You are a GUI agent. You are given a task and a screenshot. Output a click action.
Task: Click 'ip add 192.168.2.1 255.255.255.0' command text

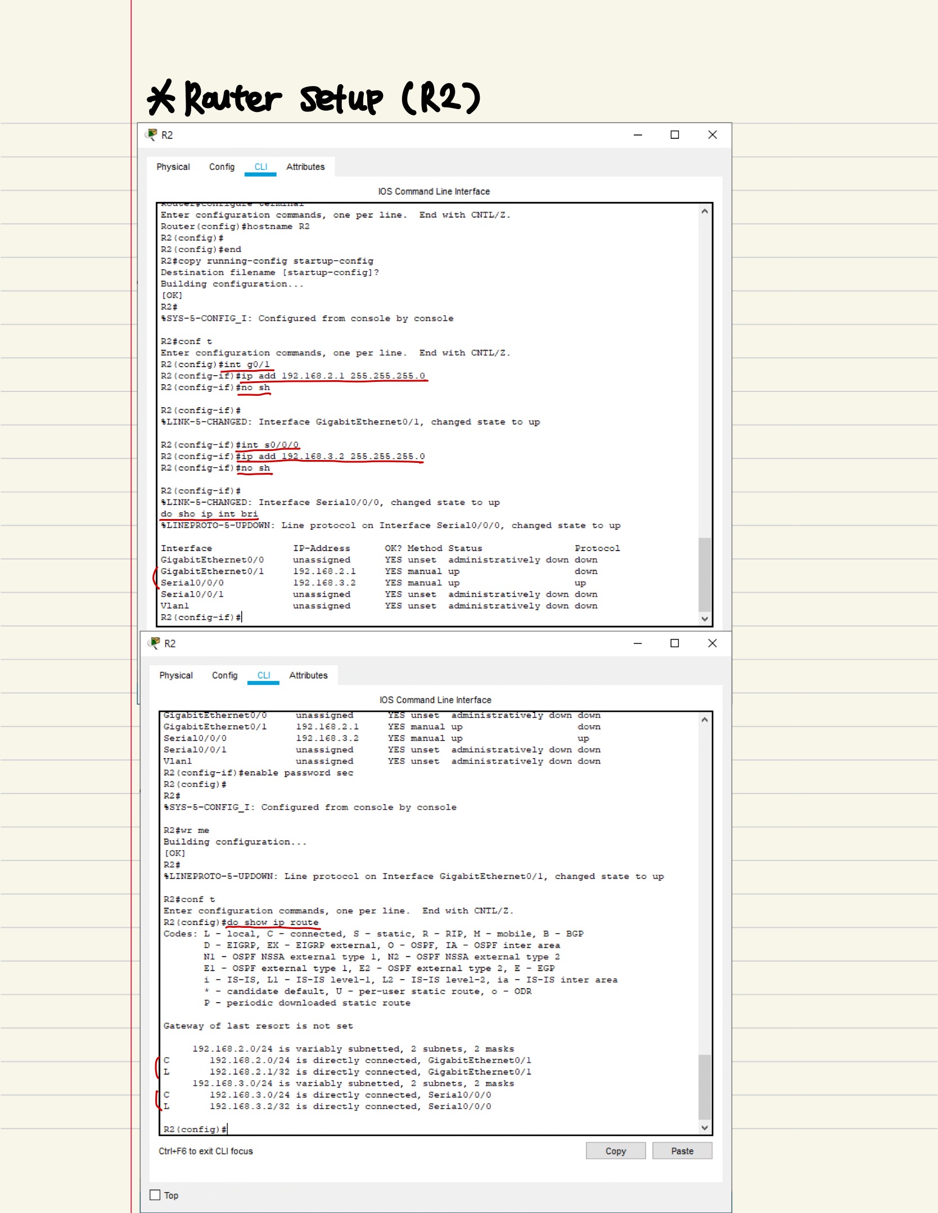click(x=333, y=376)
